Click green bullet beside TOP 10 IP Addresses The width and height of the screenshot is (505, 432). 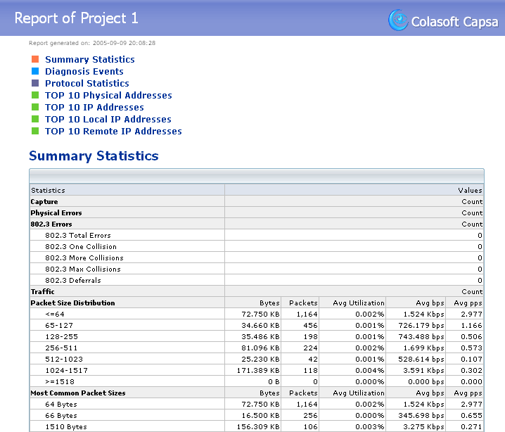pyautogui.click(x=35, y=107)
